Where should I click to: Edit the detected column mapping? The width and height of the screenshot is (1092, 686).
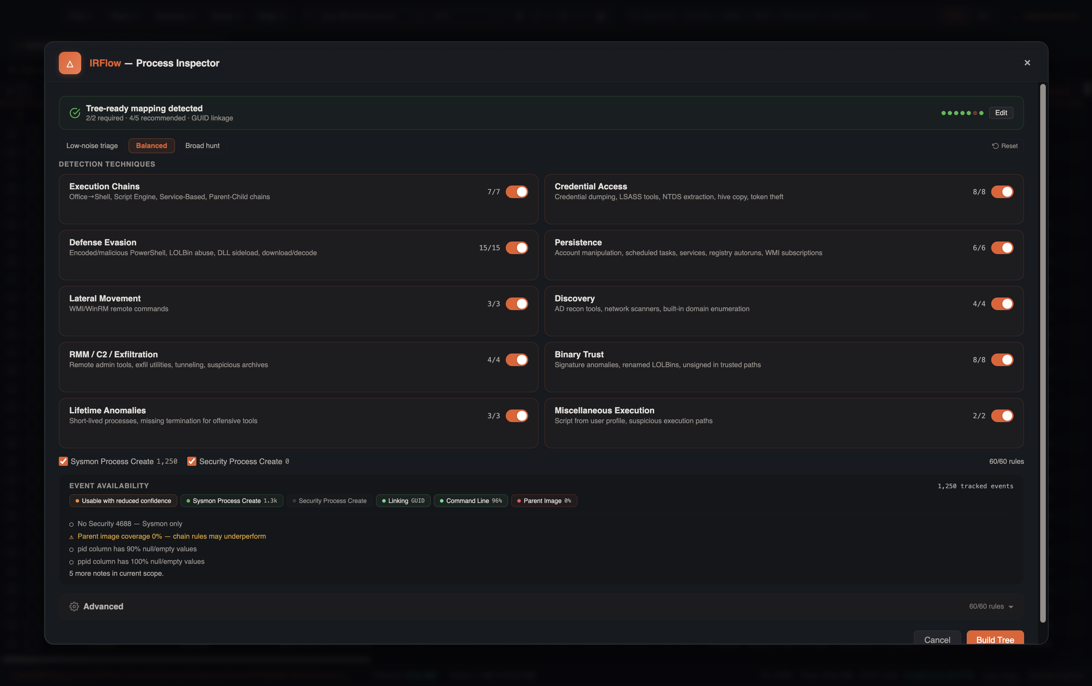(1001, 113)
